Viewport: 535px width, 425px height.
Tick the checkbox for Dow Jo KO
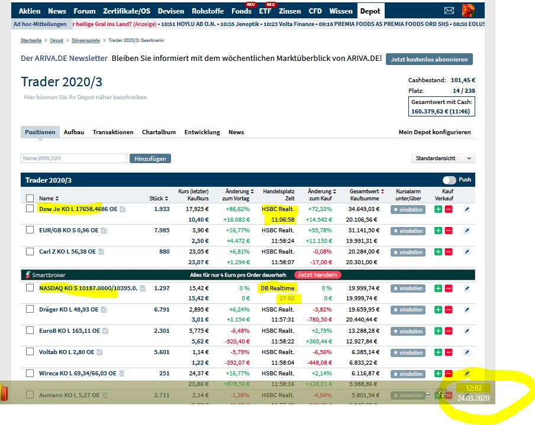(30, 209)
